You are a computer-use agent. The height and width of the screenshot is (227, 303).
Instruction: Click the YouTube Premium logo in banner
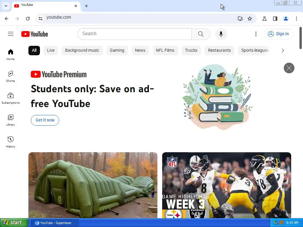click(59, 74)
